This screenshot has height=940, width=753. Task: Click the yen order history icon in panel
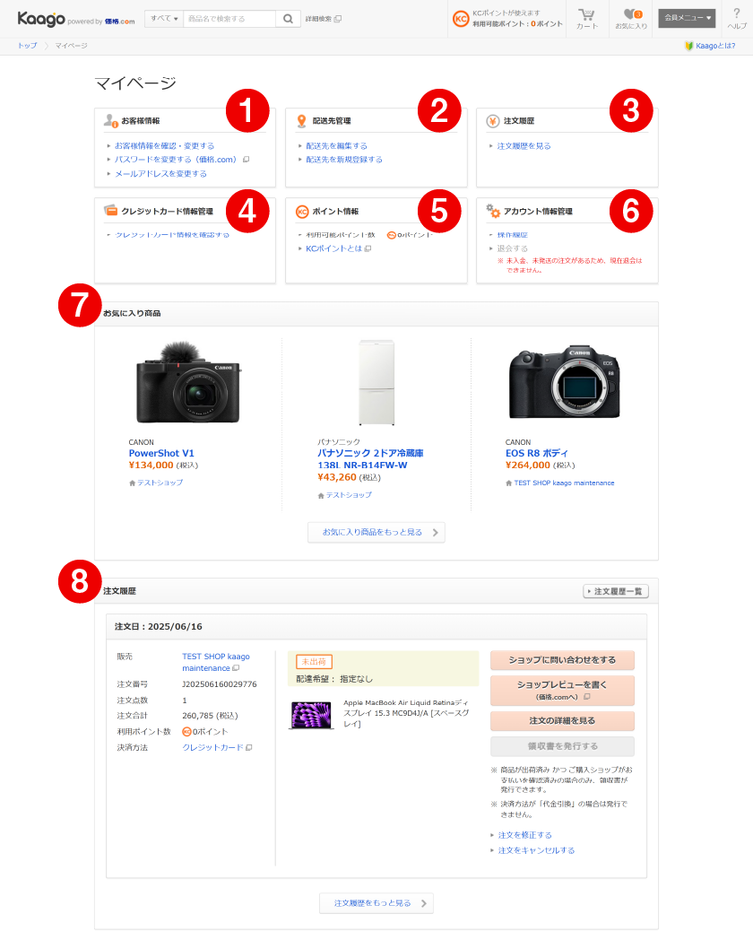492,121
